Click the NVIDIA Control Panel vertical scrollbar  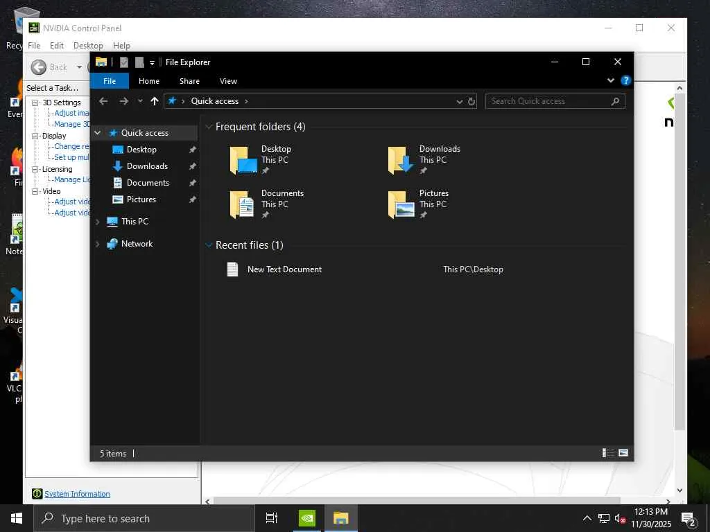(x=679, y=263)
